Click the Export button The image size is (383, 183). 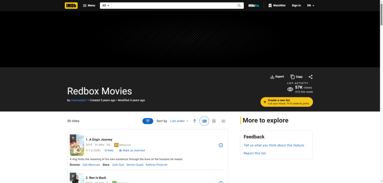tap(277, 77)
